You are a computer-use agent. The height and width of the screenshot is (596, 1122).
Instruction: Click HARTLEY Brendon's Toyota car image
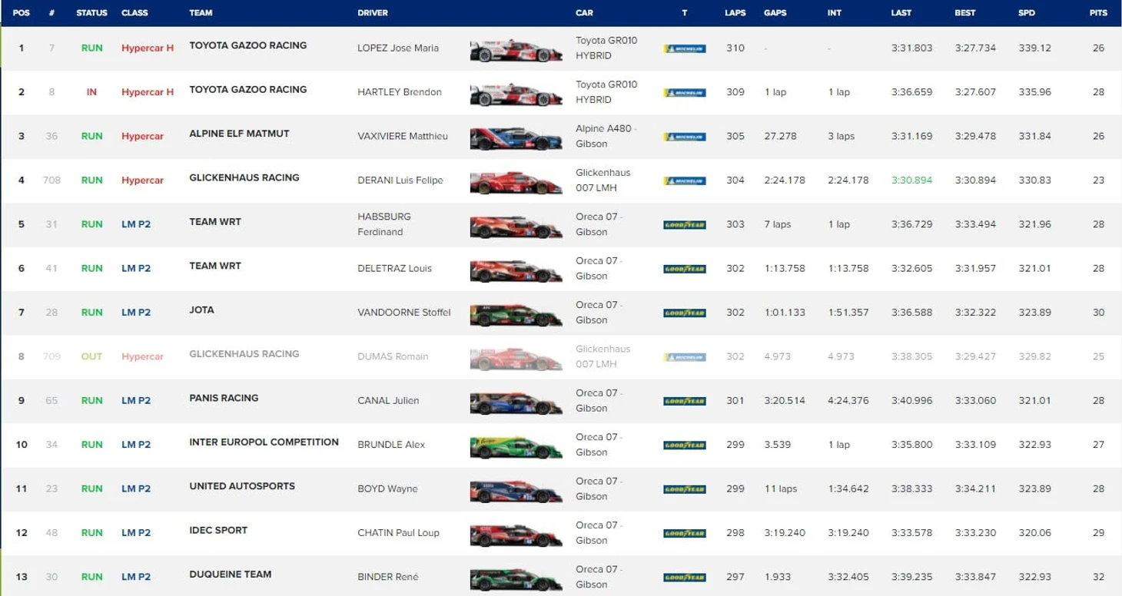click(x=515, y=94)
